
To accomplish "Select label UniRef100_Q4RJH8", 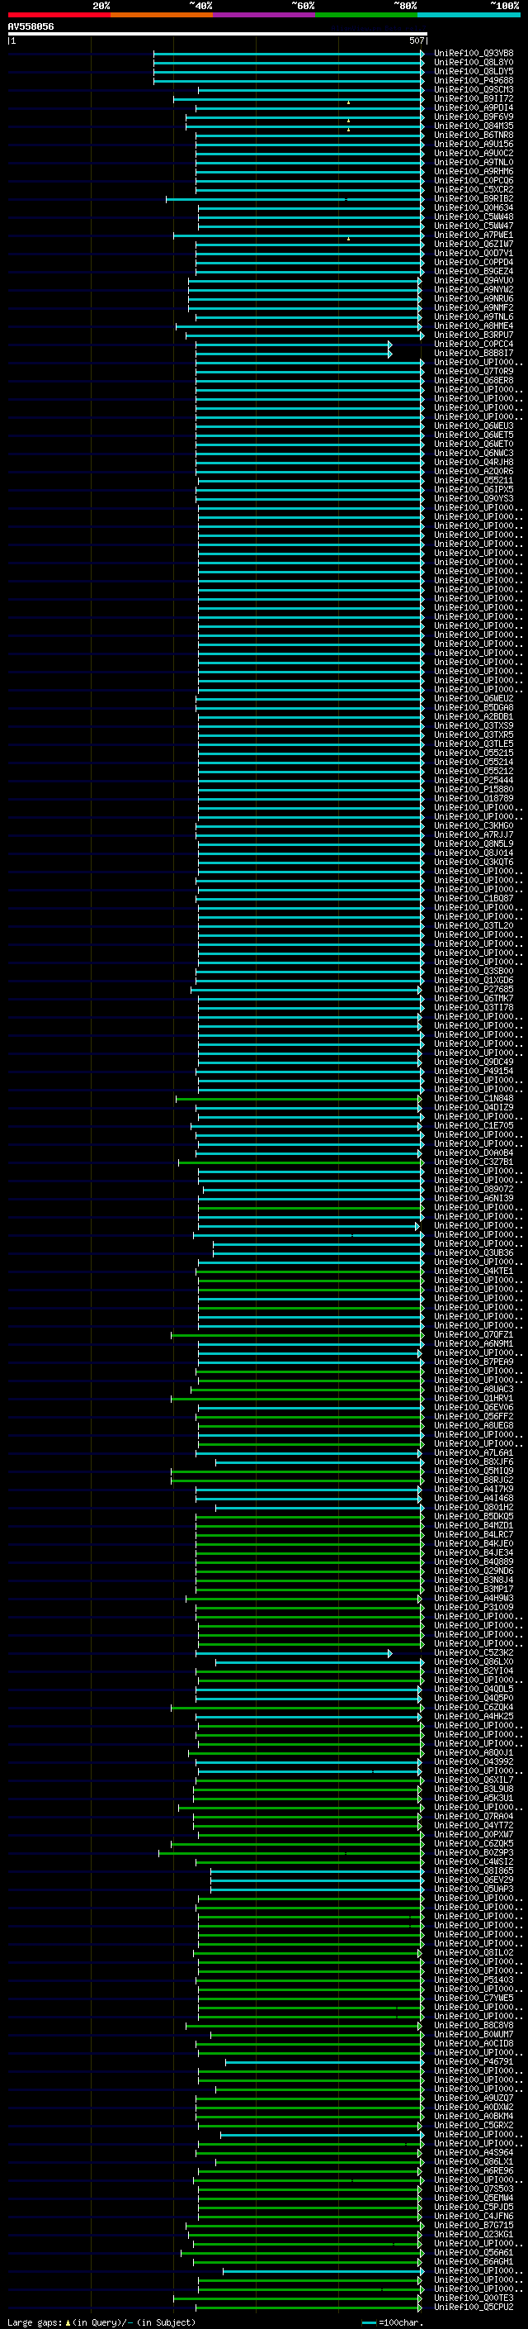I will (x=474, y=462).
